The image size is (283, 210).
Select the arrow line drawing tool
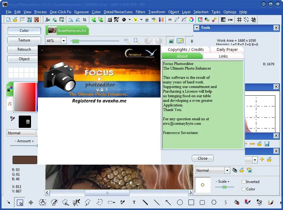(168, 202)
